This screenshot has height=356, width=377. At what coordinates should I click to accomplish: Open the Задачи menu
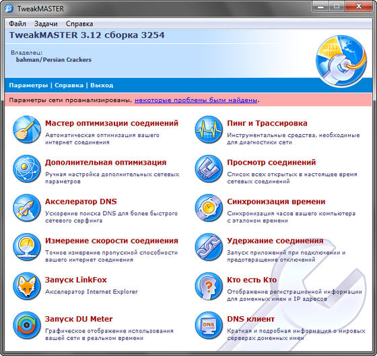tap(46, 24)
